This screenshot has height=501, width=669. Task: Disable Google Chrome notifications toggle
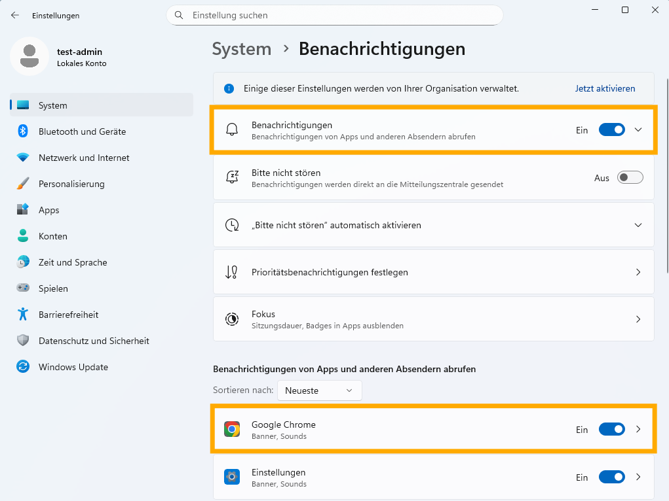coord(611,430)
